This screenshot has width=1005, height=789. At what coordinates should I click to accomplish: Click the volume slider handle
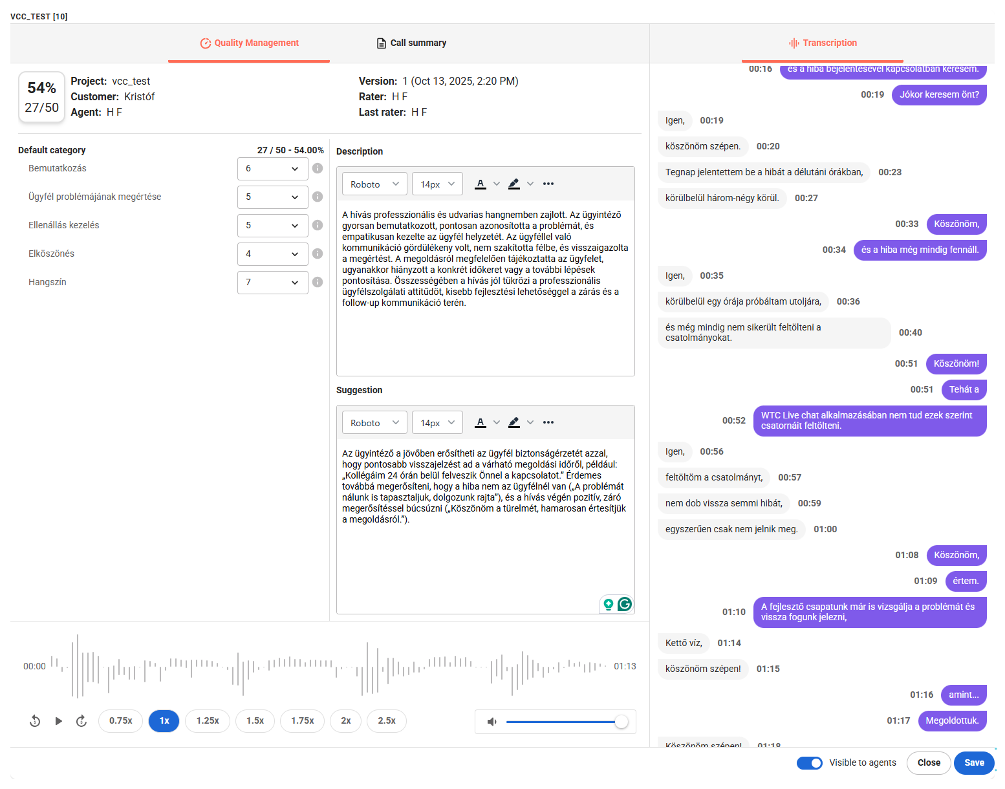point(621,722)
